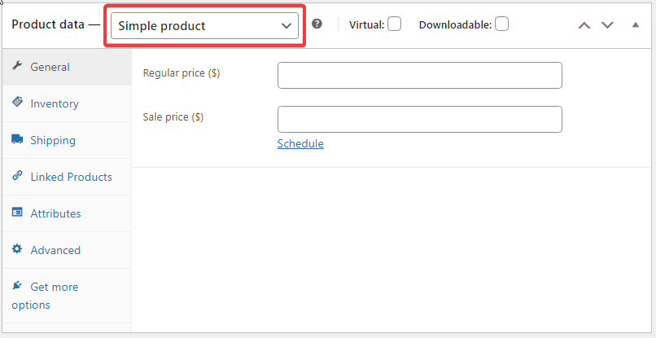Click the Get more options plug icon
The image size is (656, 338).
click(x=17, y=286)
